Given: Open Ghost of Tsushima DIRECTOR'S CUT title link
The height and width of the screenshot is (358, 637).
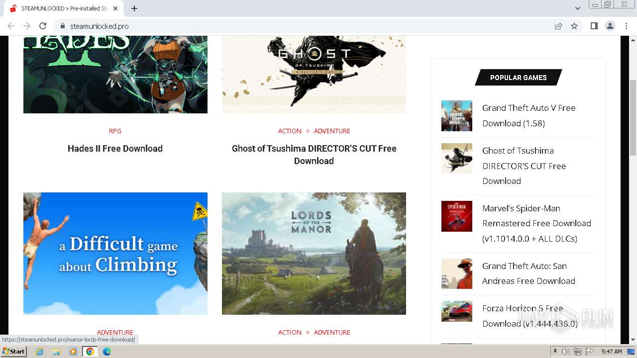Looking at the screenshot, I should tap(314, 155).
